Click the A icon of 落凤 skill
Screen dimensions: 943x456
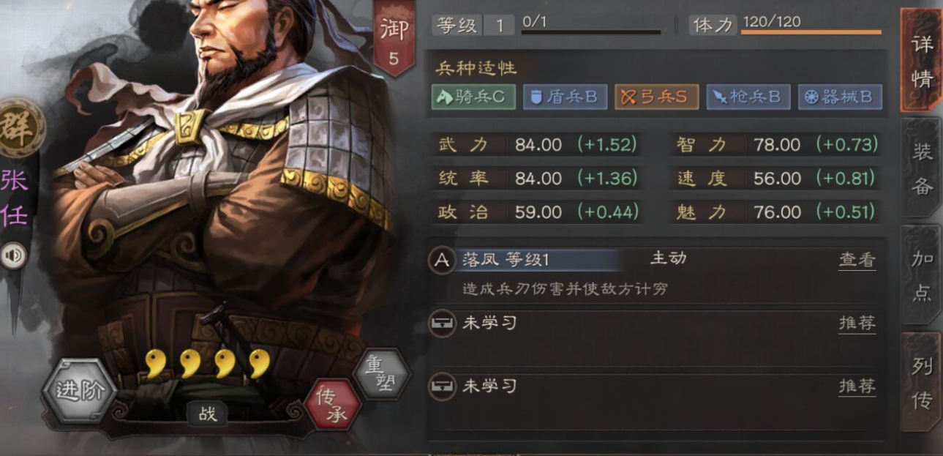pyautogui.click(x=442, y=260)
